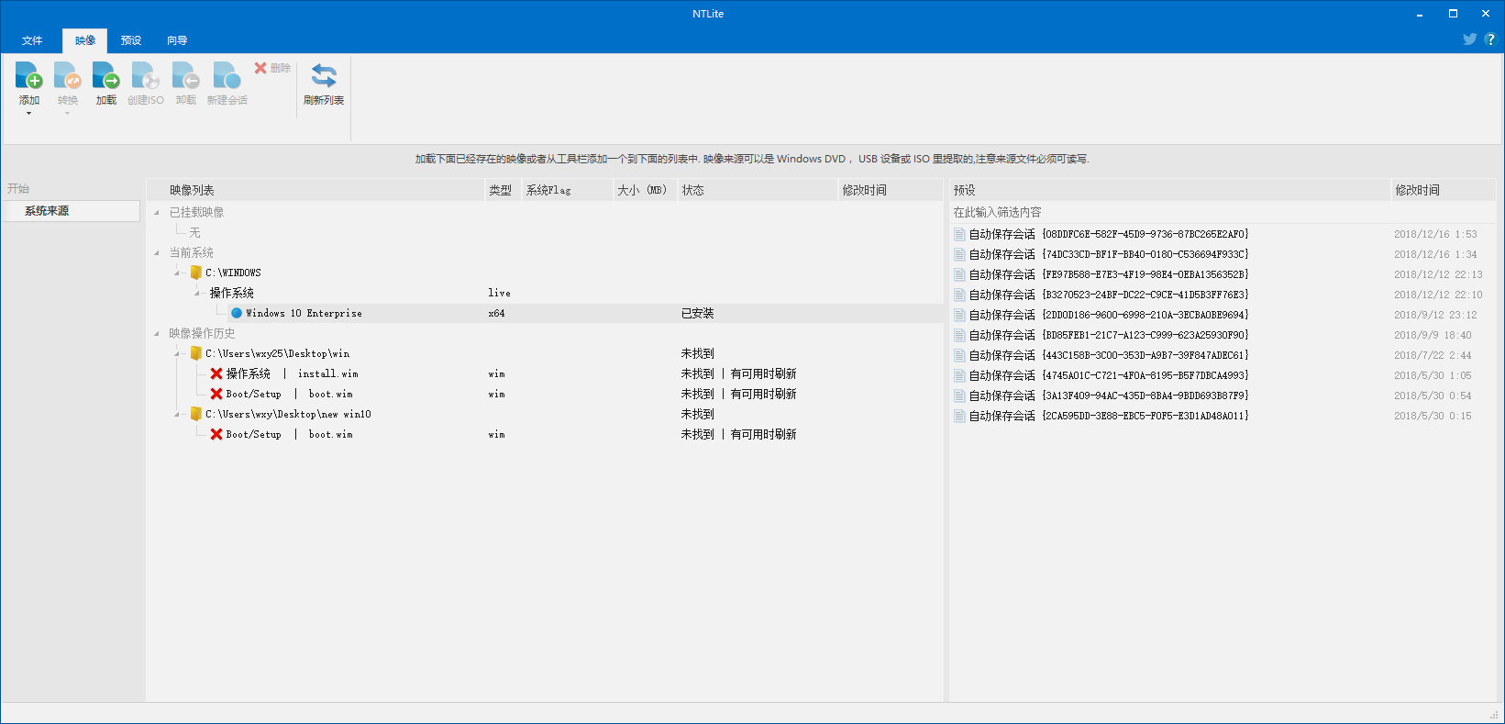Click red X of boot.wim under Desktop\win
The width and height of the screenshot is (1505, 724).
(x=216, y=395)
